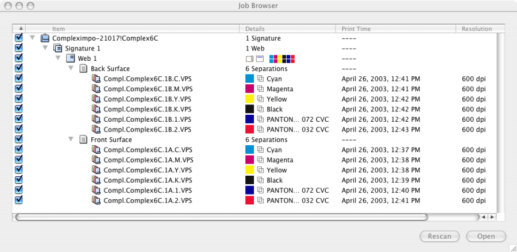Uncheck the Signature 1 row checkbox
Image resolution: width=517 pixels, height=252 pixels.
coord(18,48)
